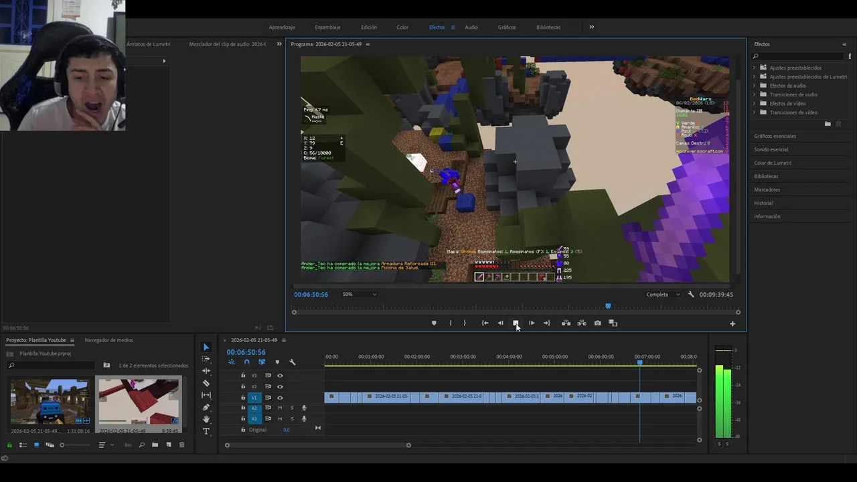
Task: Open the Navegador de medios tab
Action: coord(108,340)
